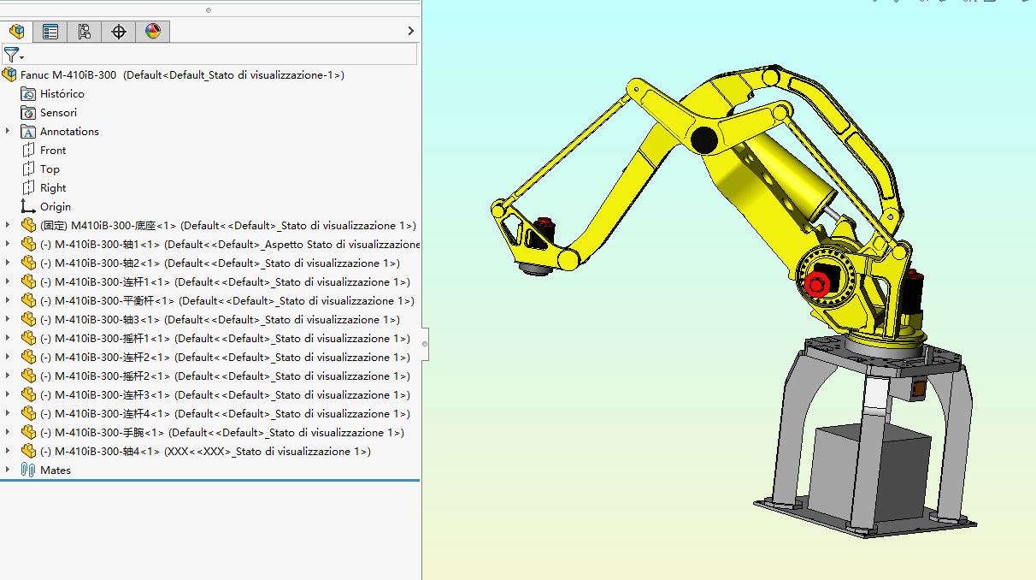This screenshot has height=580, width=1036.
Task: Expand the M410iB-300-底座<1> component
Action: click(8, 225)
